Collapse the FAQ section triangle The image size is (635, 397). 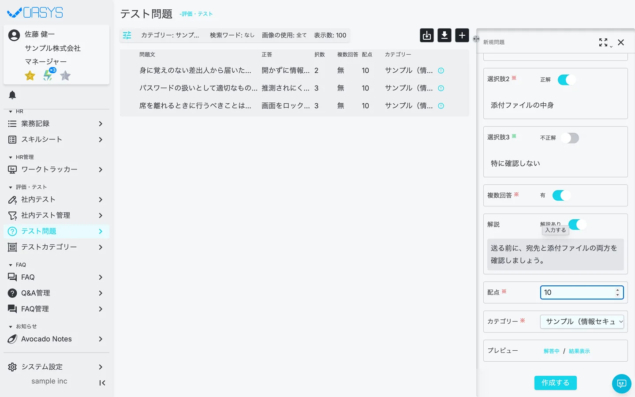pos(11,265)
